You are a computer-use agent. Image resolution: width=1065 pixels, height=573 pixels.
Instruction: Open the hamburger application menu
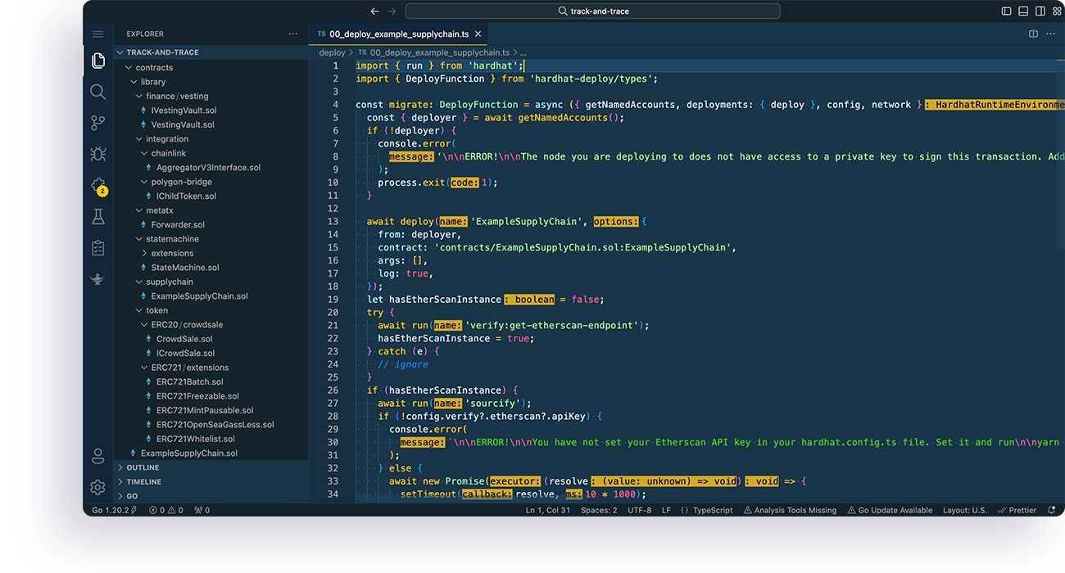[x=97, y=34]
